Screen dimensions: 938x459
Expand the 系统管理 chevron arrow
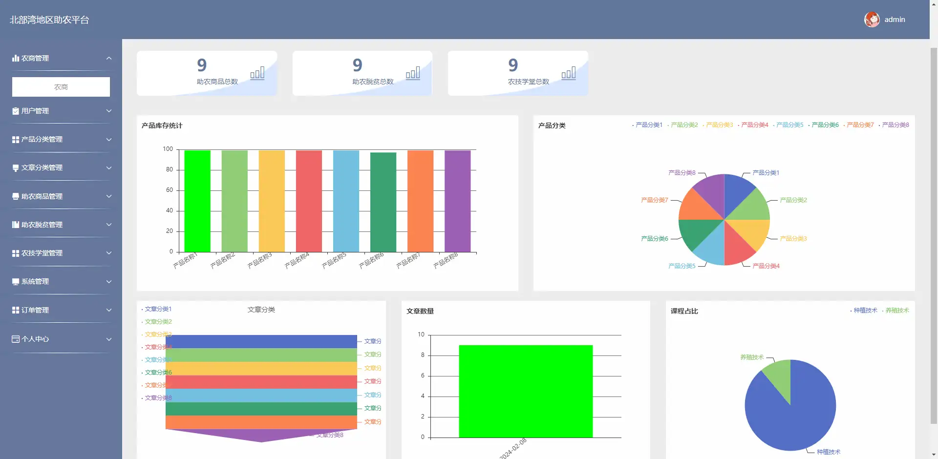coord(109,282)
